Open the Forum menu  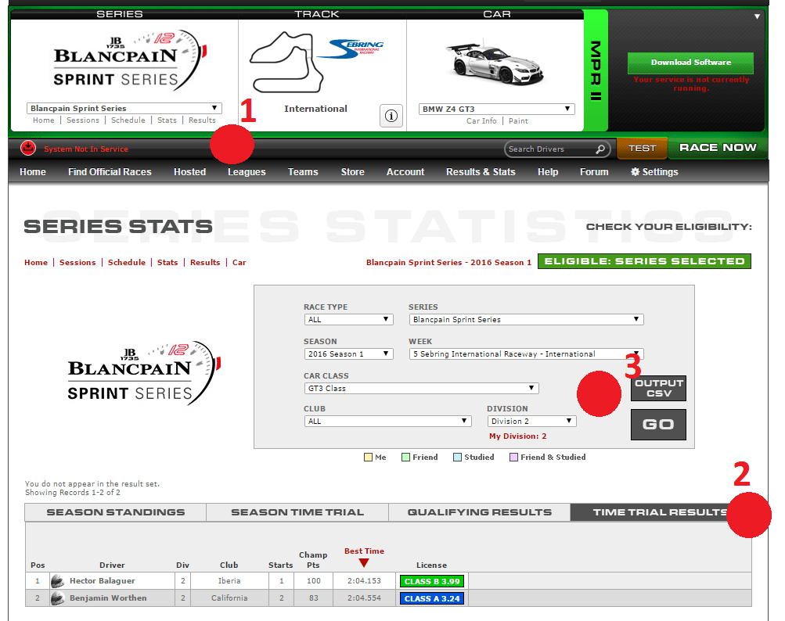594,171
